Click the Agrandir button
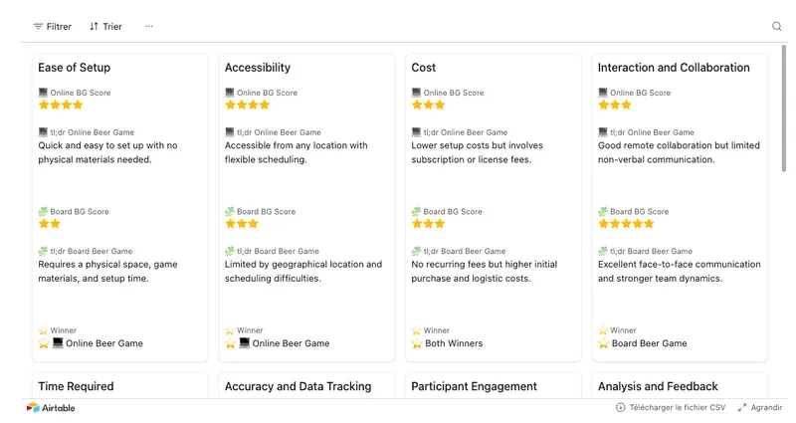The height and width of the screenshot is (423, 796). coord(760,408)
